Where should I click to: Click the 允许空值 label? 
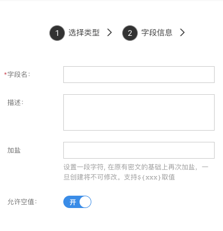[x=22, y=202]
